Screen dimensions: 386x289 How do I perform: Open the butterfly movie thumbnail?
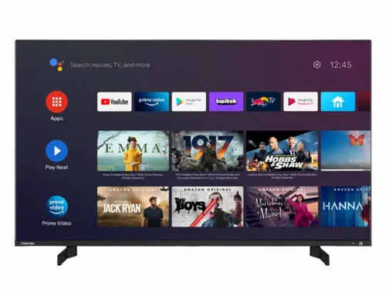[346, 151]
